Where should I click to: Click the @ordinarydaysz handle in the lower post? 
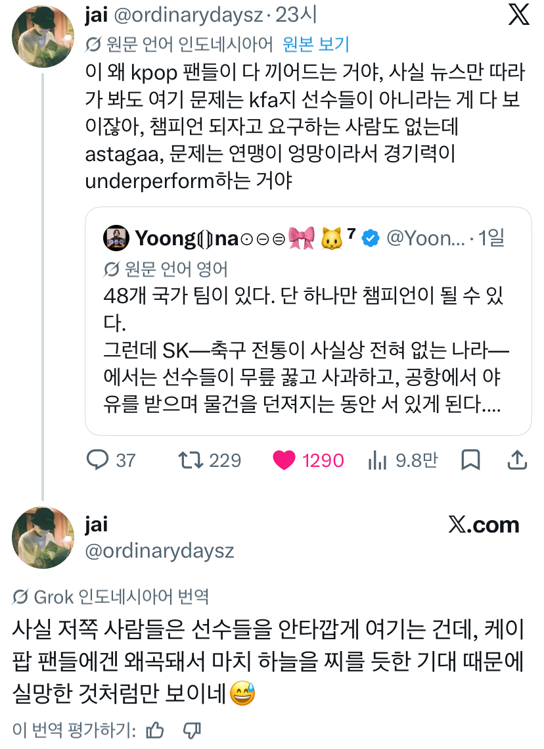click(160, 551)
